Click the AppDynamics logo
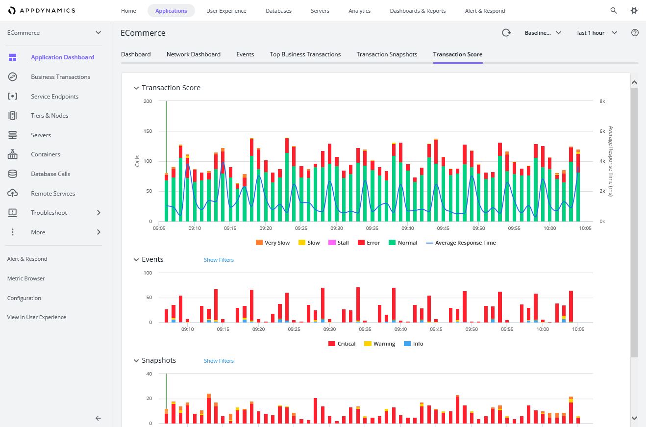The image size is (646, 427). pos(42,10)
